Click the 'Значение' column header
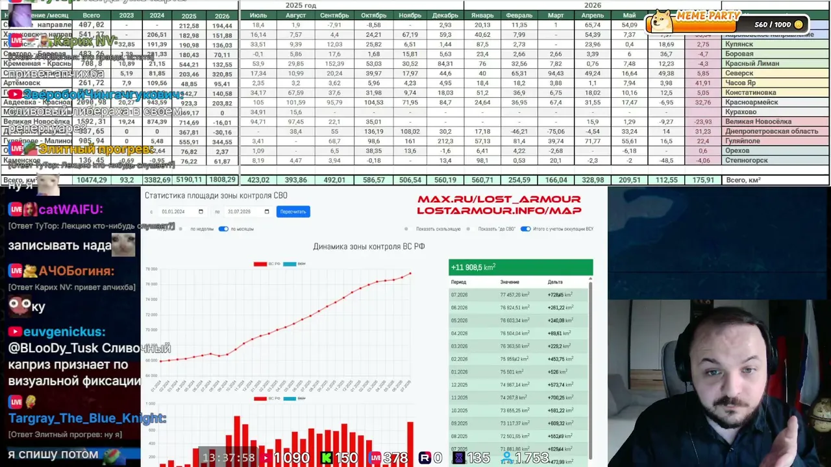 (x=510, y=282)
